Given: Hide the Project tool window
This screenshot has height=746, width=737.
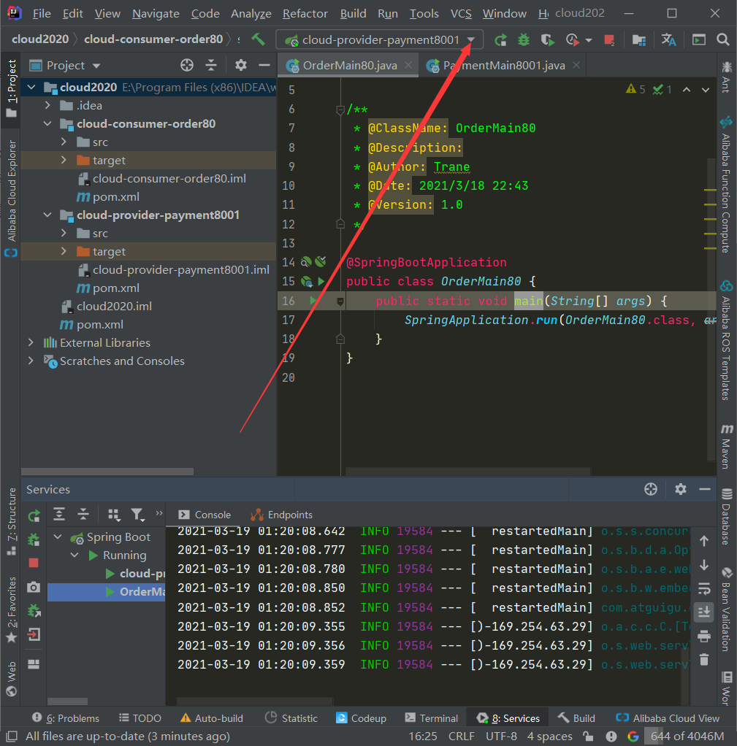Looking at the screenshot, I should pos(264,65).
